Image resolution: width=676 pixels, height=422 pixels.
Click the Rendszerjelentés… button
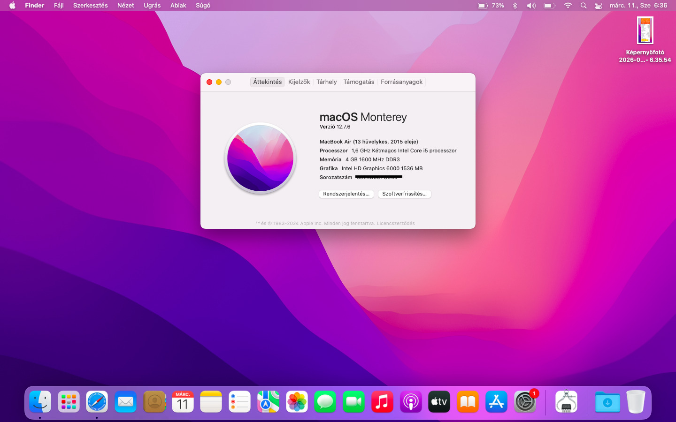tap(346, 194)
